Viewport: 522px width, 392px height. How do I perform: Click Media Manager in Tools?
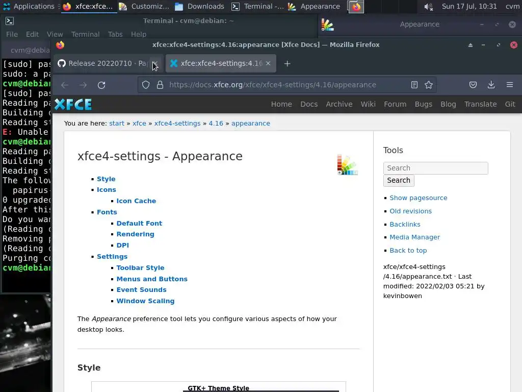[415, 237]
